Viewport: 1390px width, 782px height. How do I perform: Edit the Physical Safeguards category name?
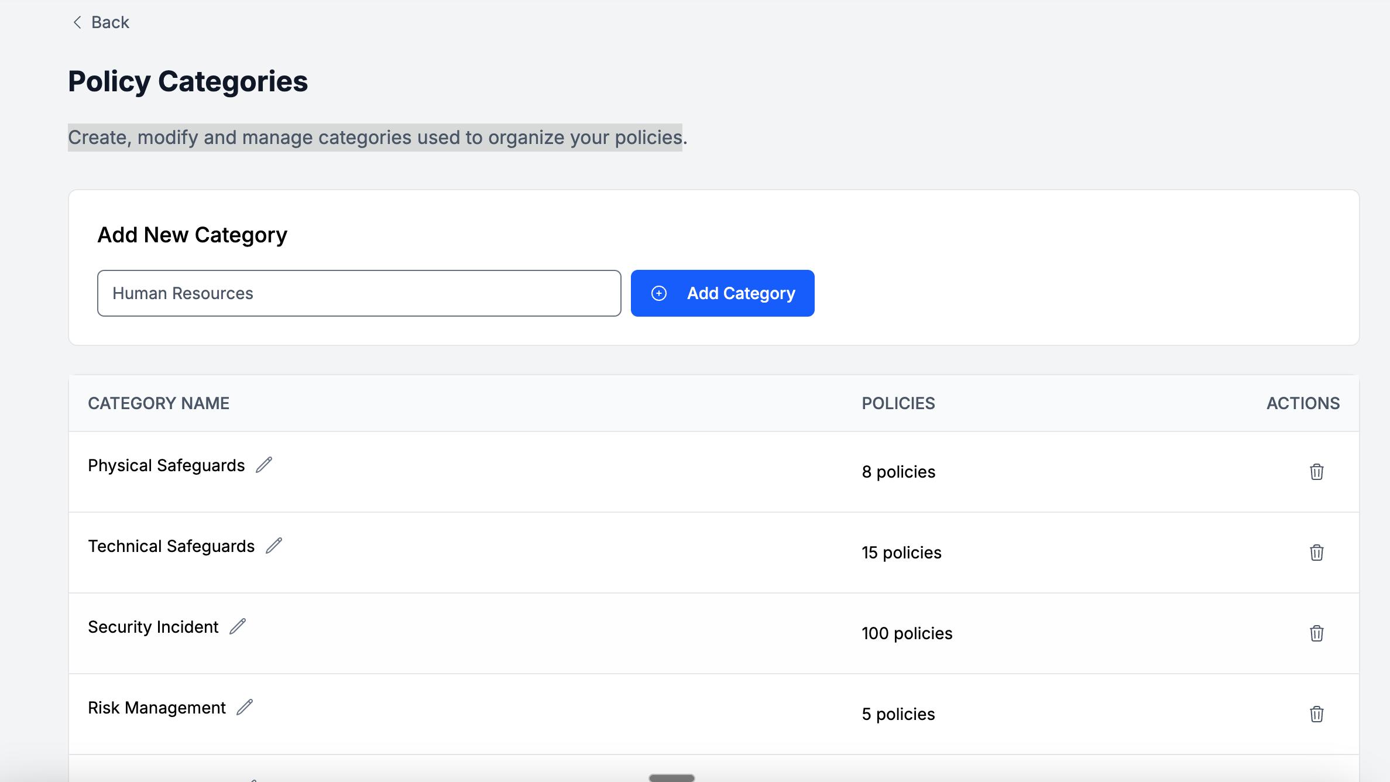click(x=264, y=465)
